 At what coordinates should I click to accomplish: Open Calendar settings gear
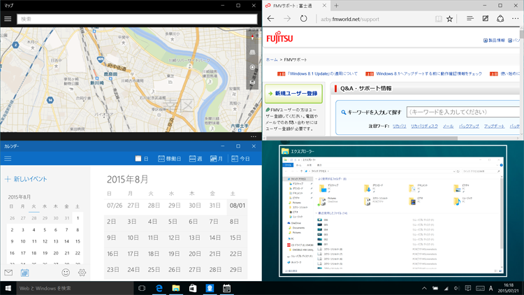click(82, 273)
